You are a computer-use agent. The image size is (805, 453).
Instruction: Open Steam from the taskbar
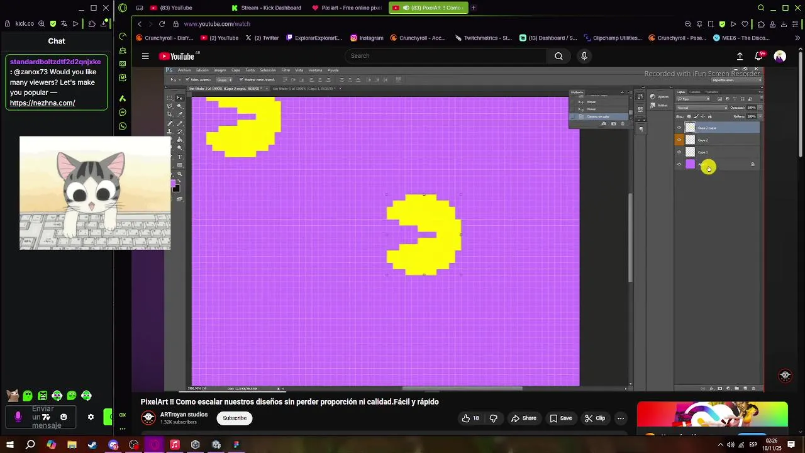92,445
